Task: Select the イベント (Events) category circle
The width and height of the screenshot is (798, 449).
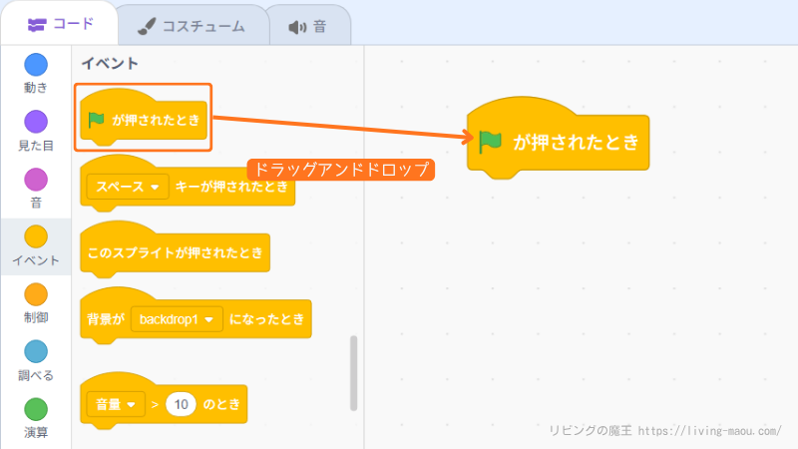Action: coord(36,236)
